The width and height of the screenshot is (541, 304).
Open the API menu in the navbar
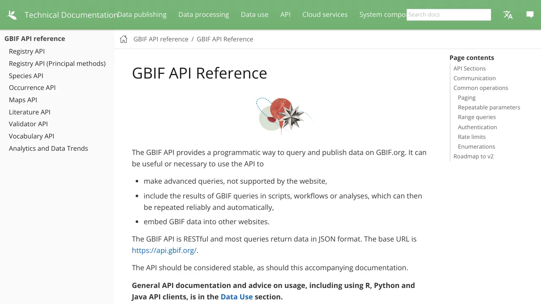pos(285,14)
